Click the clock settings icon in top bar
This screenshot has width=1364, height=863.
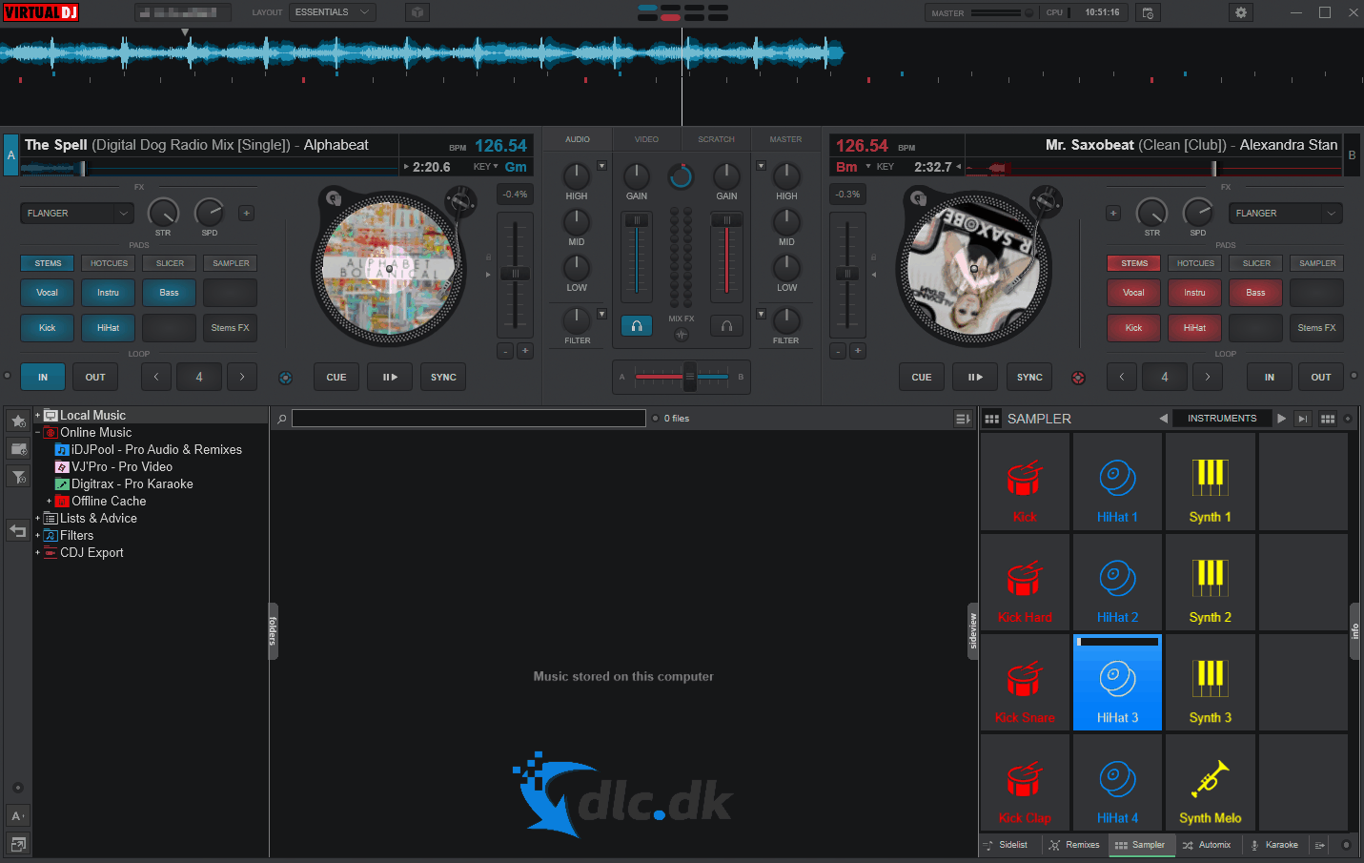coord(1148,12)
